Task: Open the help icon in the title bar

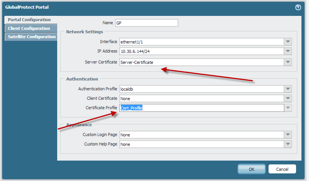Action: 298,8
